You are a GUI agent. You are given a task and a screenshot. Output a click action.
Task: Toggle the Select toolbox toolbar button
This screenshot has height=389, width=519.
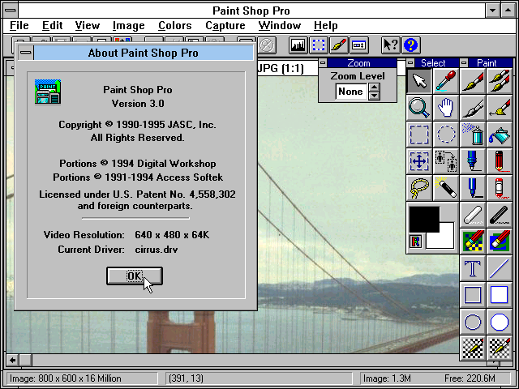[x=319, y=45]
